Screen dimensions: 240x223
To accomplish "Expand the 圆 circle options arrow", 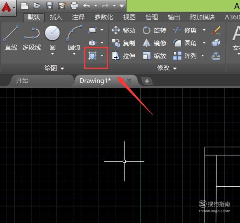I will click(52, 54).
